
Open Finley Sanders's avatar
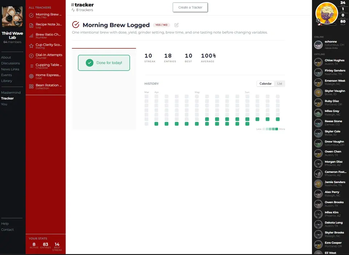pos(318,72)
